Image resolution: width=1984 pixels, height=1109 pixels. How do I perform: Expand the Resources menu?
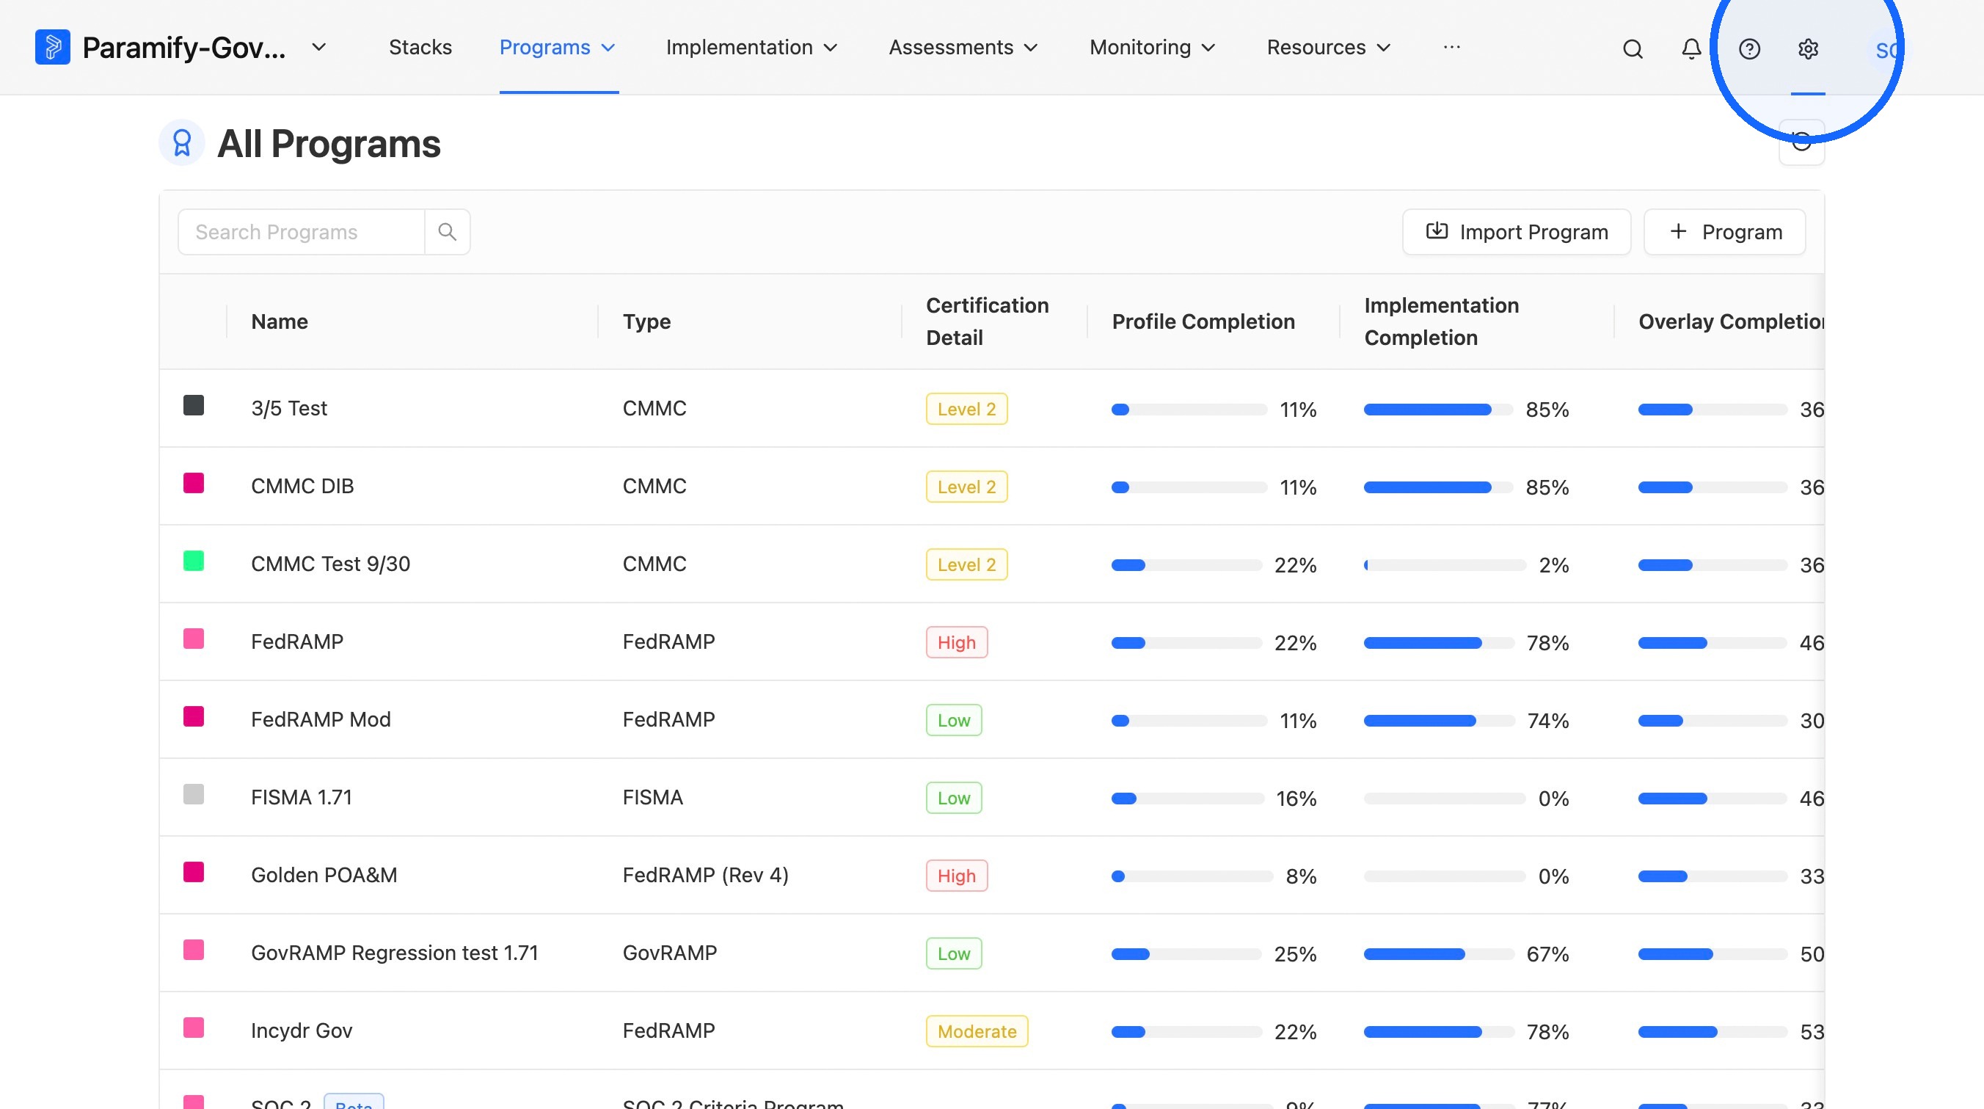(x=1330, y=48)
